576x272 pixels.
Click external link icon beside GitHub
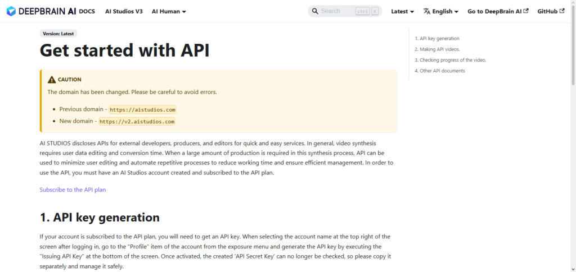pos(562,11)
